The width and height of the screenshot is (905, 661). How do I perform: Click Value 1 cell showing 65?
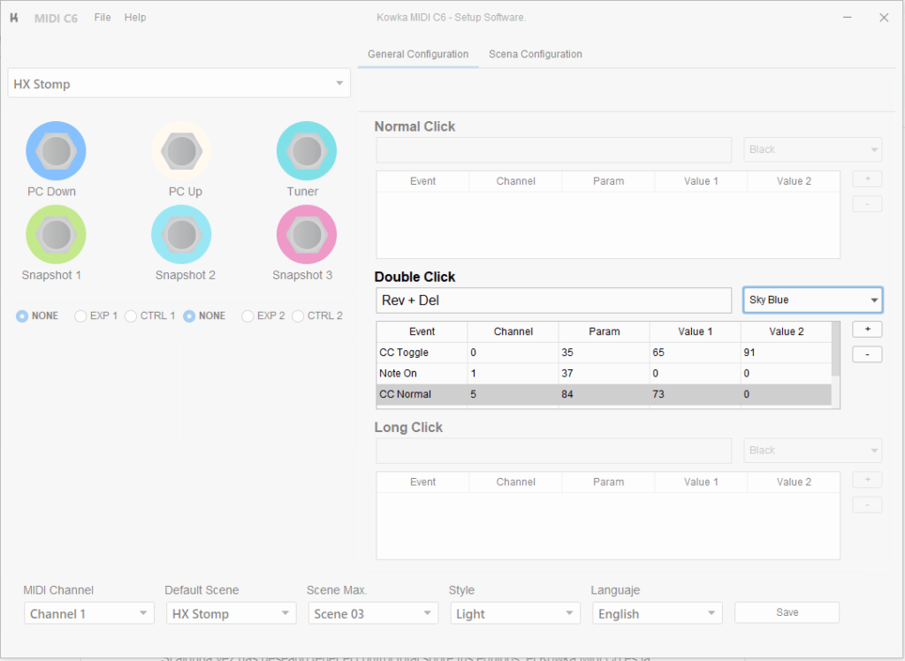(x=695, y=352)
